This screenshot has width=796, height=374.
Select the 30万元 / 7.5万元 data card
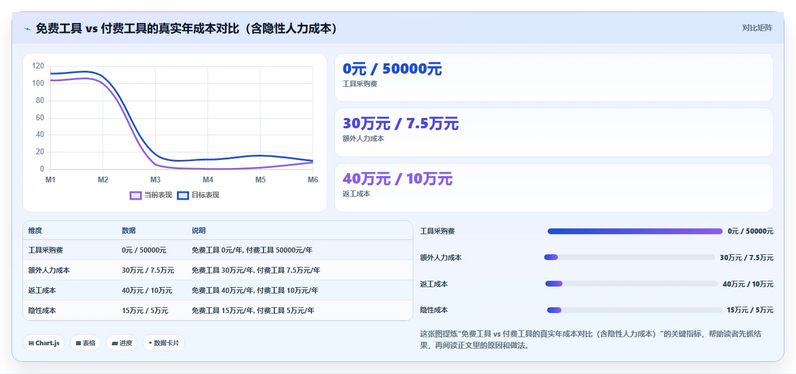(x=553, y=132)
